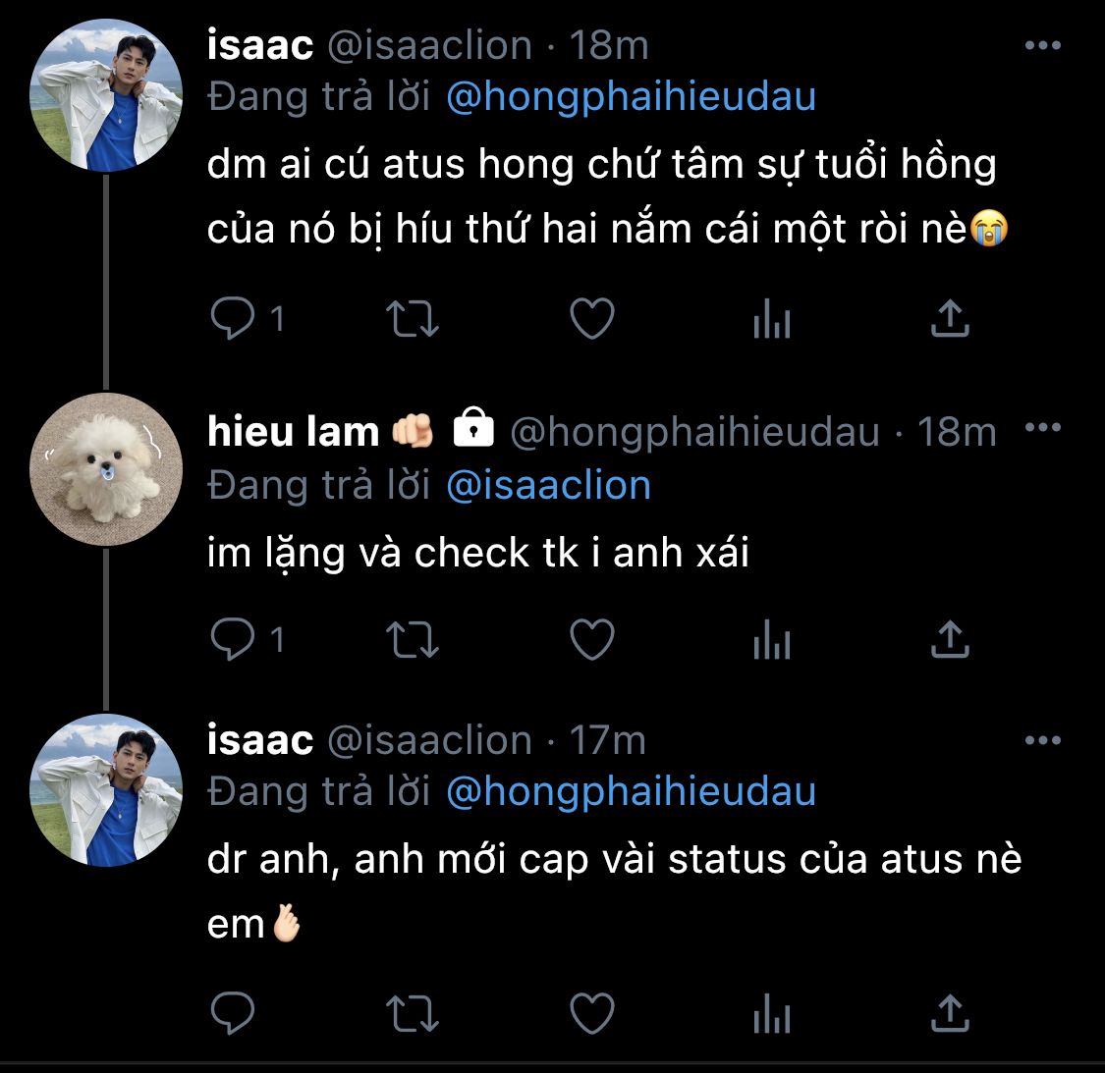Image resolution: width=1105 pixels, height=1073 pixels.
Task: Like isaac's last tweet about status
Action: [x=592, y=1013]
